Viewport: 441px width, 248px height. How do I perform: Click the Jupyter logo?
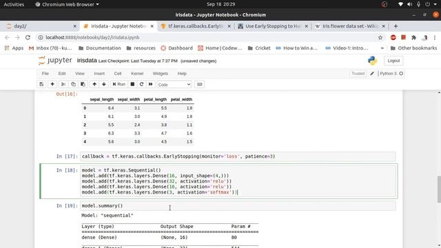tap(55, 61)
